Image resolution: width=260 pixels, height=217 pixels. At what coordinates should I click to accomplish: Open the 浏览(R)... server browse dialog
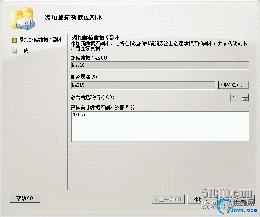[x=234, y=85]
